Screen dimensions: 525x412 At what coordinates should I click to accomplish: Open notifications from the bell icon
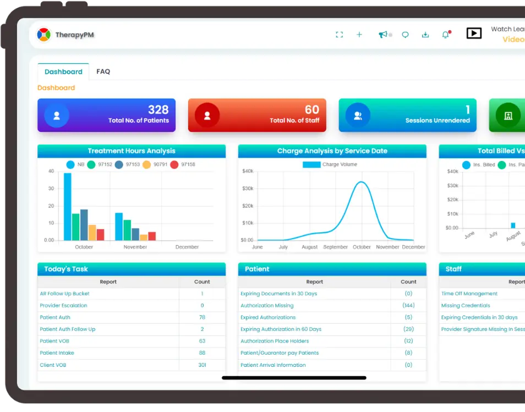point(445,34)
